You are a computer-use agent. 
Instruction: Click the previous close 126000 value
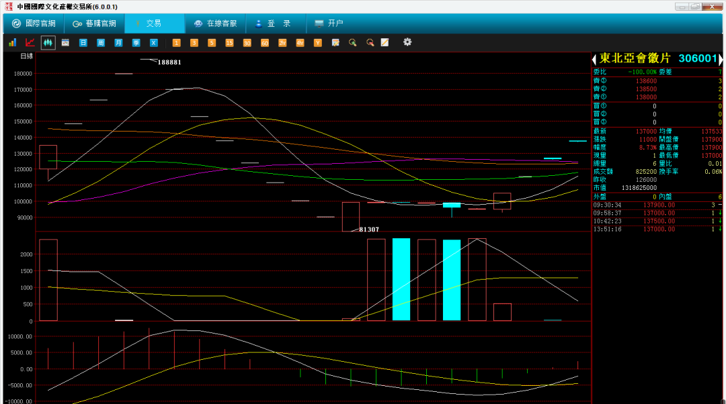coord(646,180)
